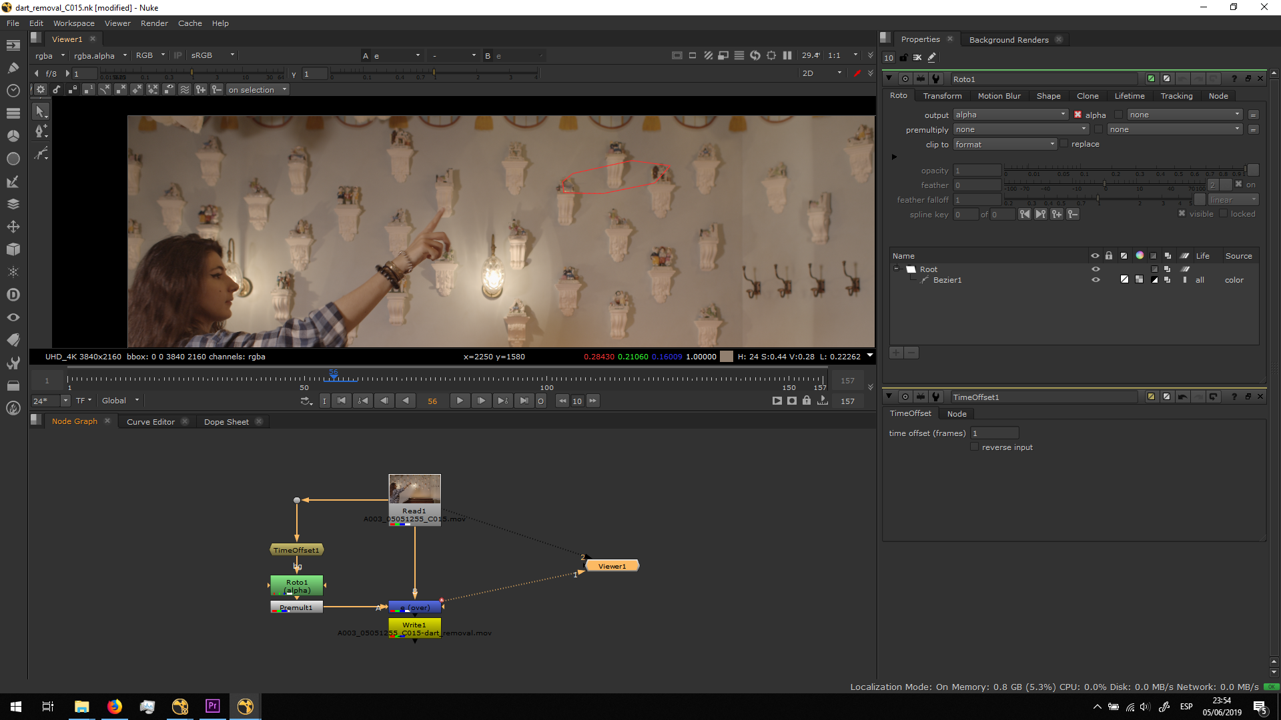Screen dimensions: 1281x720
Task: Select the arrow selection tool in viewer
Action: pyautogui.click(x=40, y=111)
